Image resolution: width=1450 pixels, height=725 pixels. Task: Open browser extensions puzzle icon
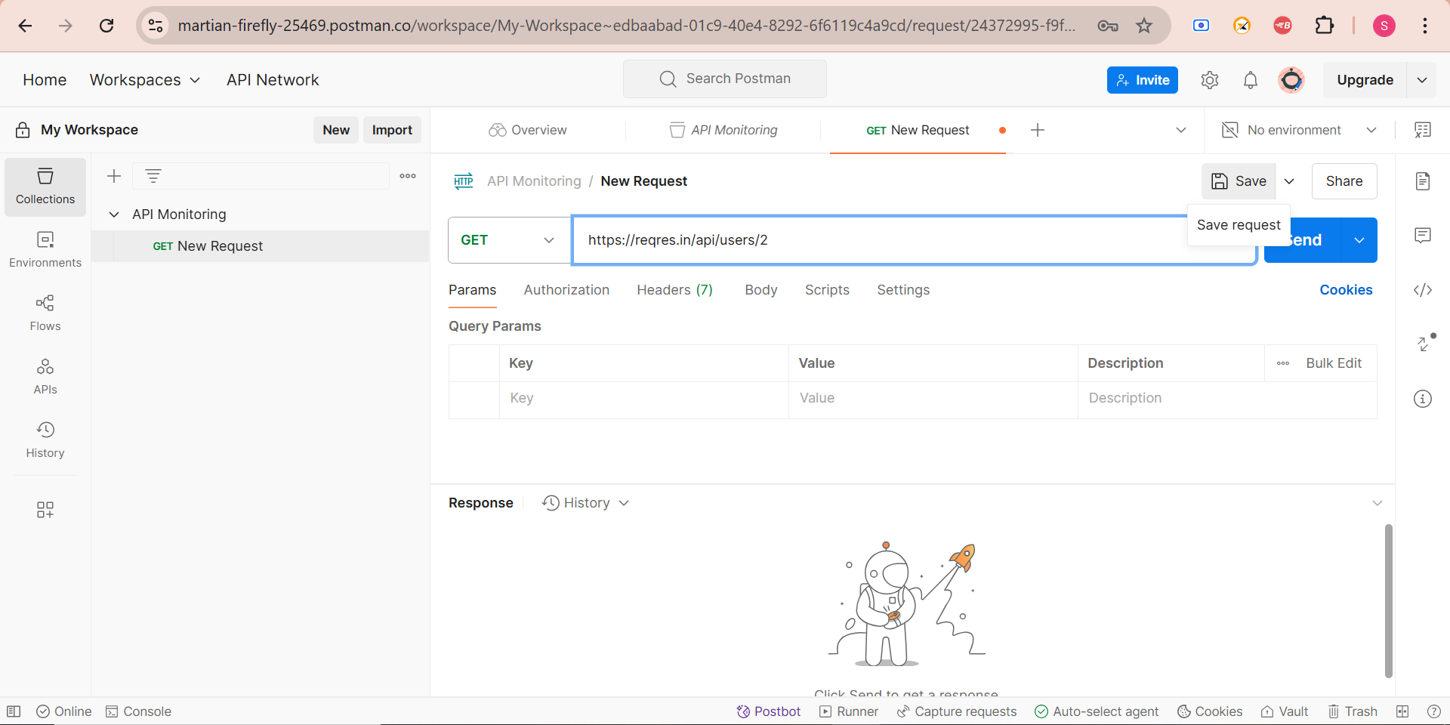pos(1325,26)
